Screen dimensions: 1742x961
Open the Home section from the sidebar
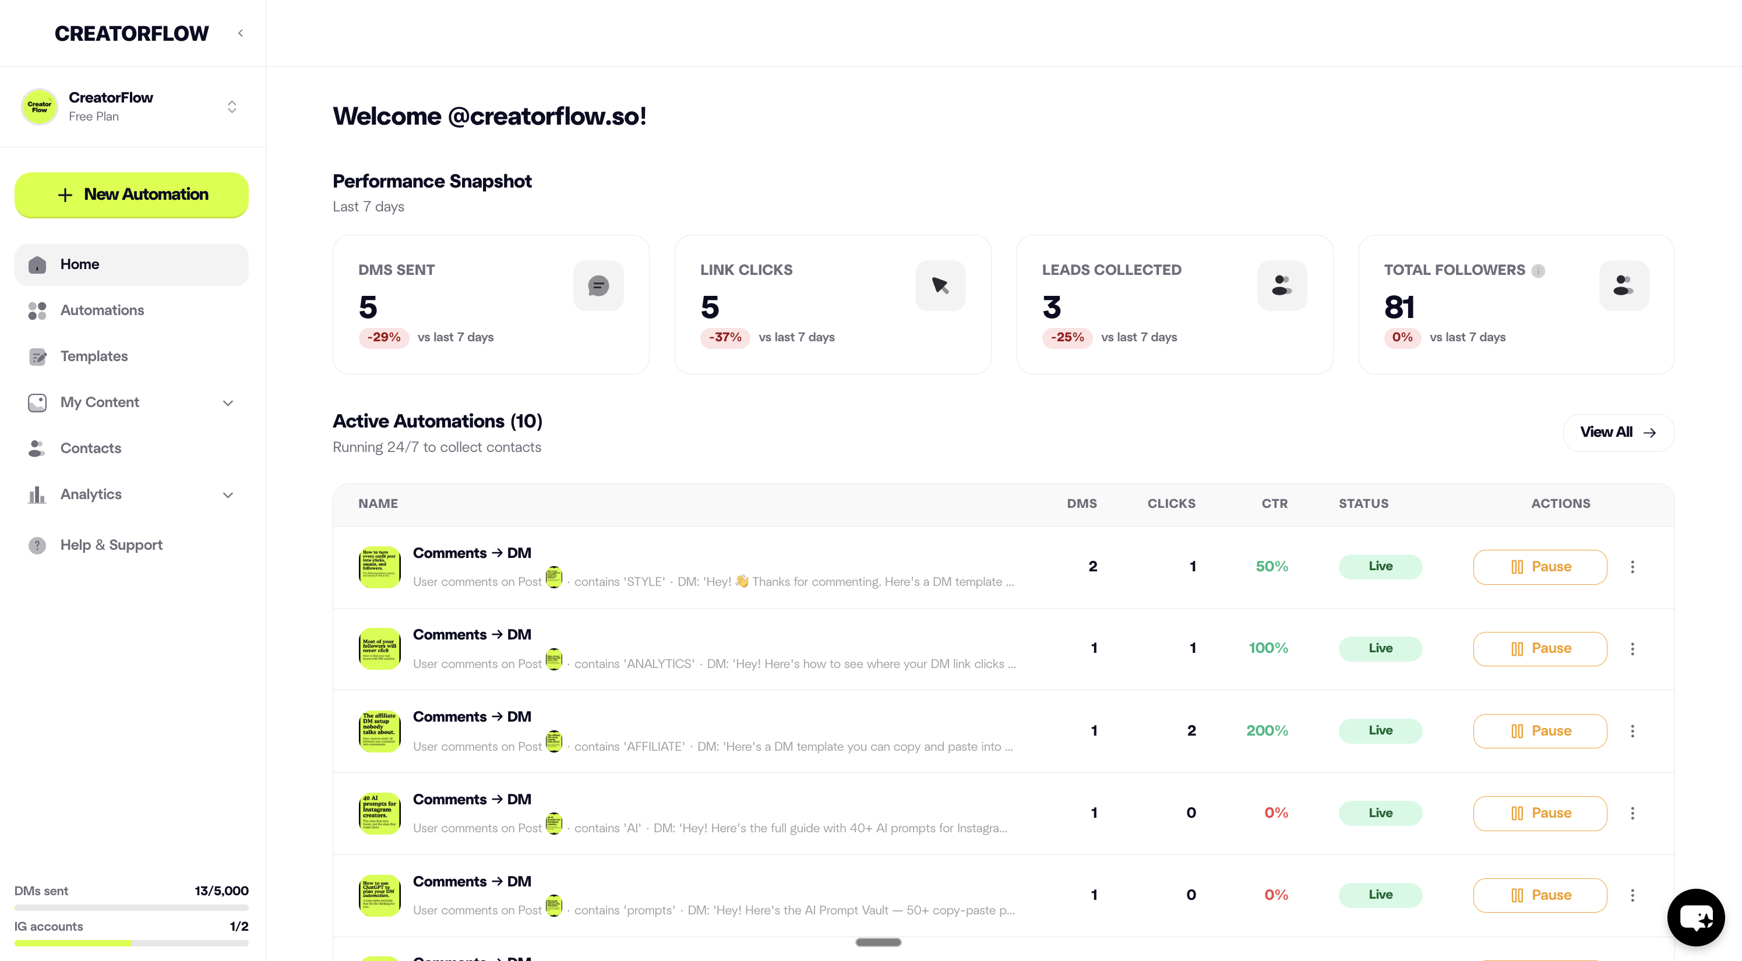tap(80, 264)
